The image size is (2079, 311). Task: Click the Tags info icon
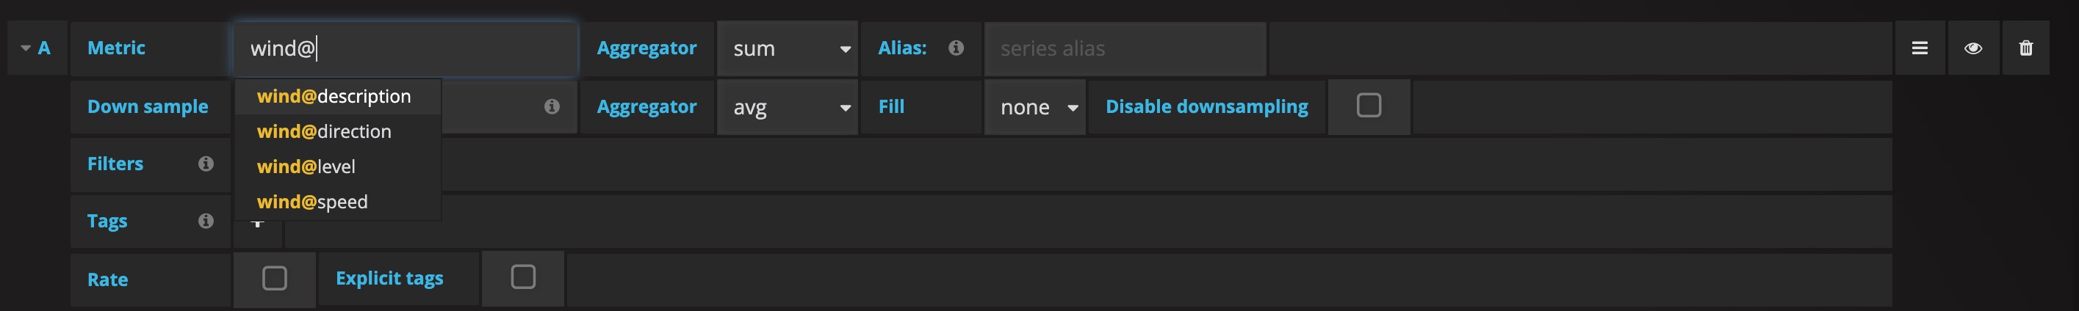click(206, 221)
